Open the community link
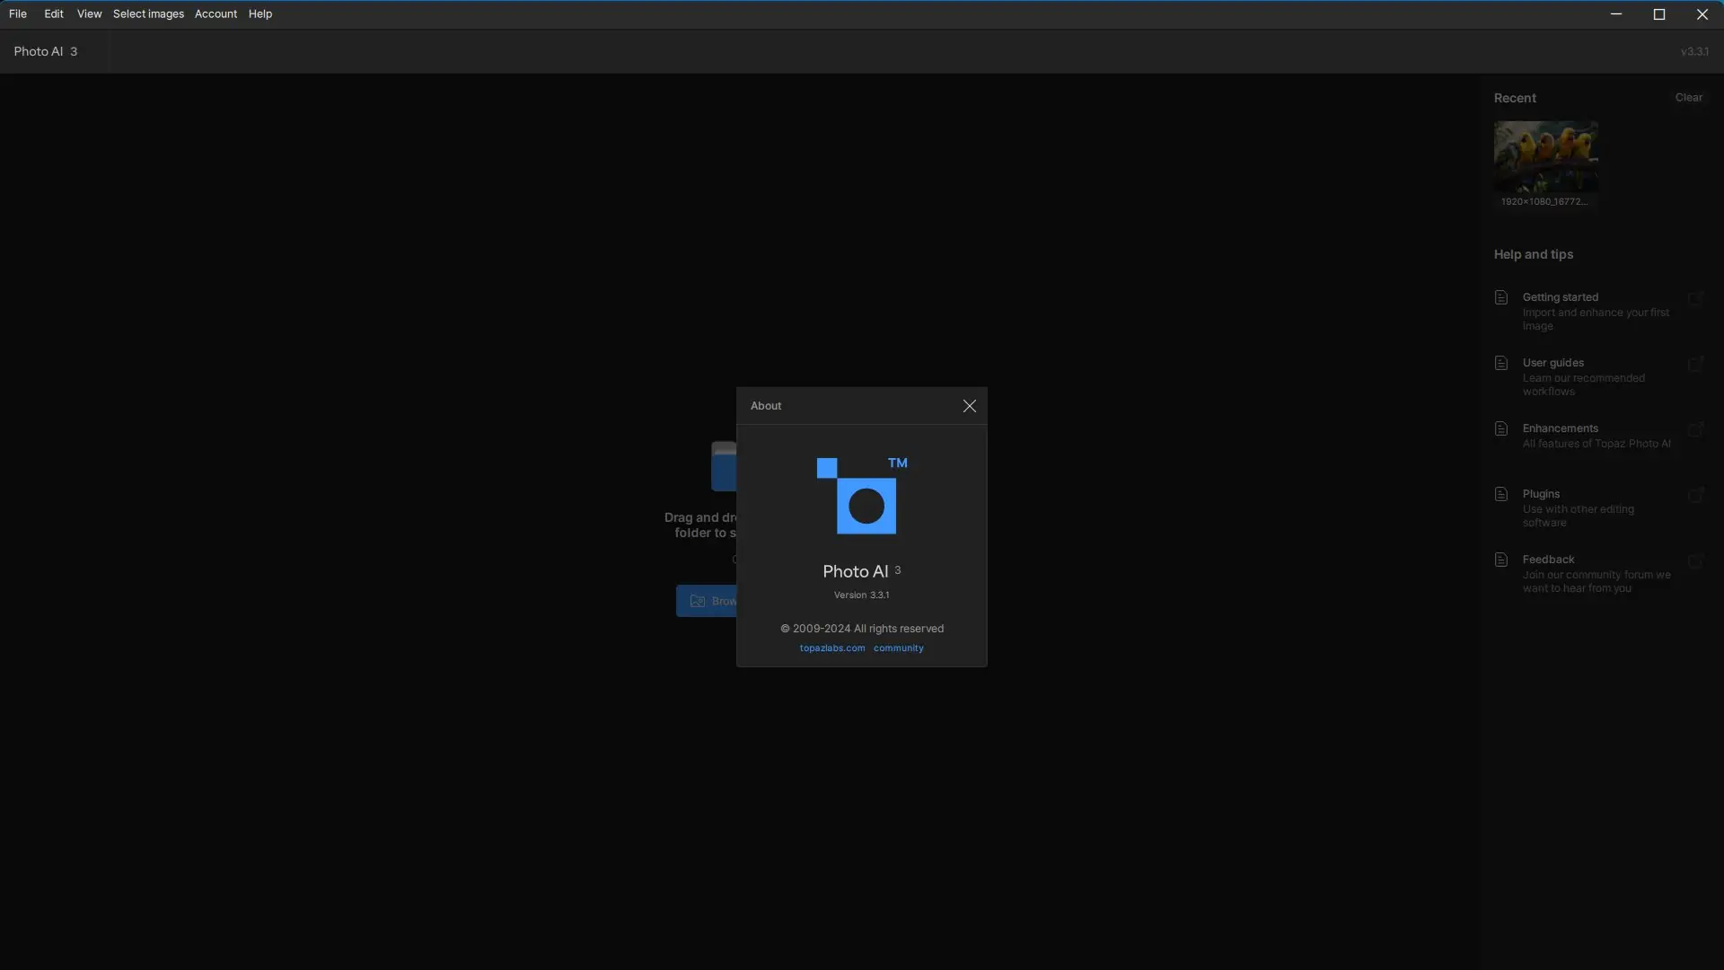 [x=898, y=648]
